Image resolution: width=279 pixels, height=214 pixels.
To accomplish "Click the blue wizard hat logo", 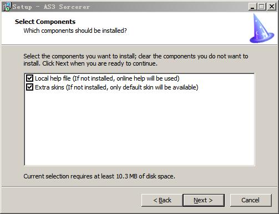I will 261,28.
